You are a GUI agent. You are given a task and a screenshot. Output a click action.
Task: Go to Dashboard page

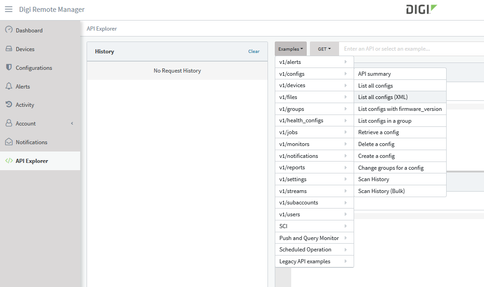click(x=40, y=30)
